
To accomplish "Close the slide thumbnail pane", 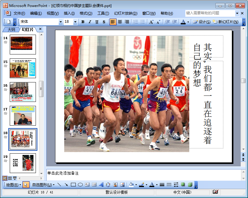I will (40, 29).
